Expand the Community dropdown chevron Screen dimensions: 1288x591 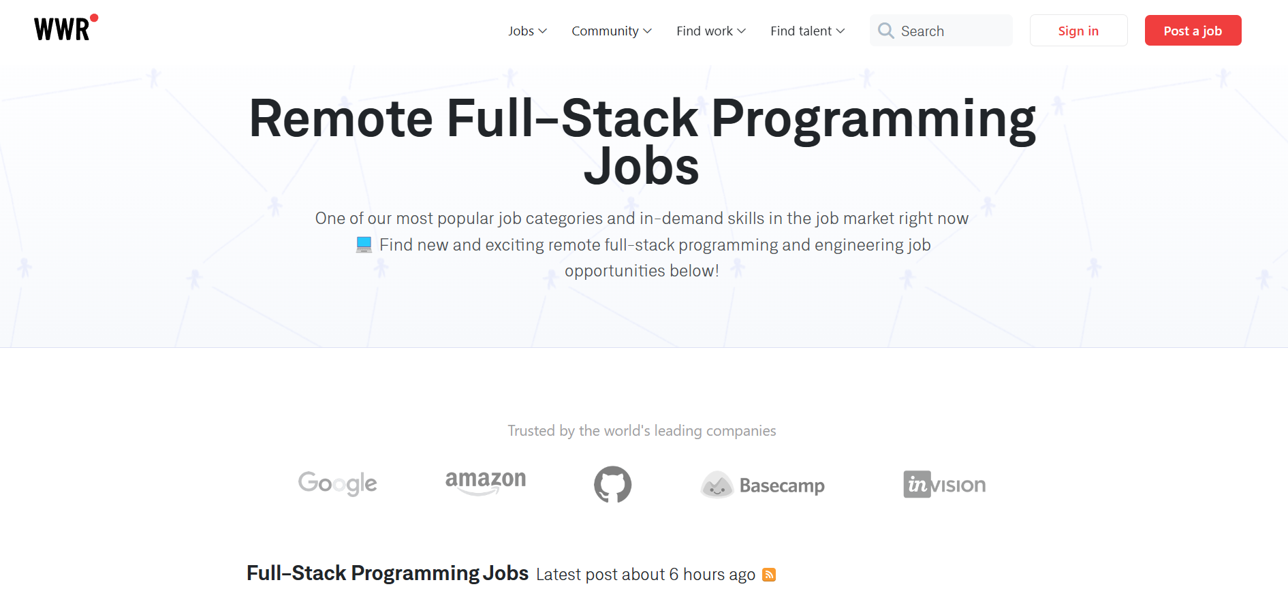pos(648,31)
